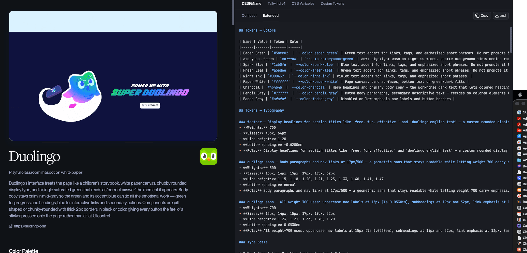
Task: Click the #777777 Pencil Gray value
Action: pos(281,93)
